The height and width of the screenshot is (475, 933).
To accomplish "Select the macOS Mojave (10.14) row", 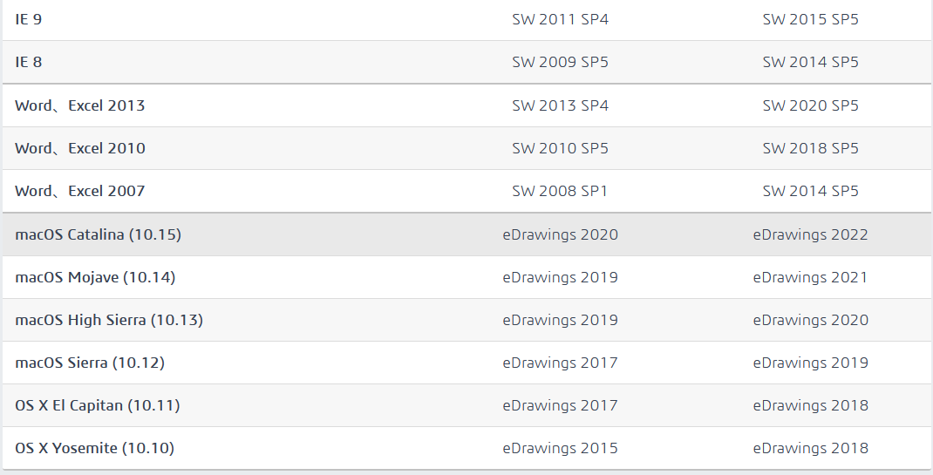I will pos(467,278).
